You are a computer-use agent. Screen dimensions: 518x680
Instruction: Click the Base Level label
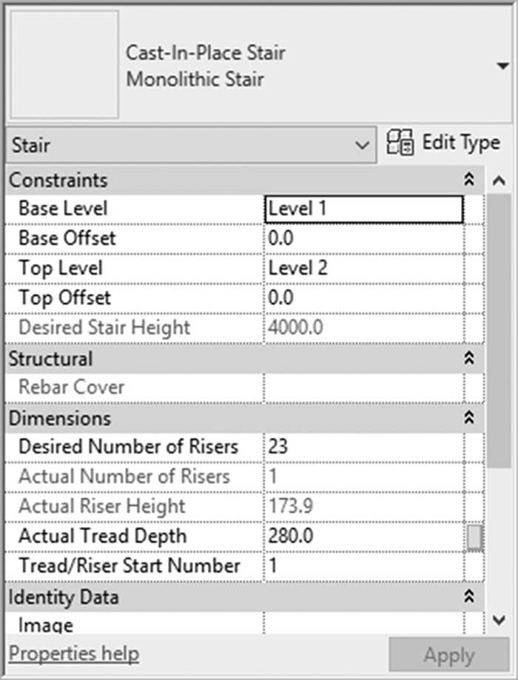point(63,209)
